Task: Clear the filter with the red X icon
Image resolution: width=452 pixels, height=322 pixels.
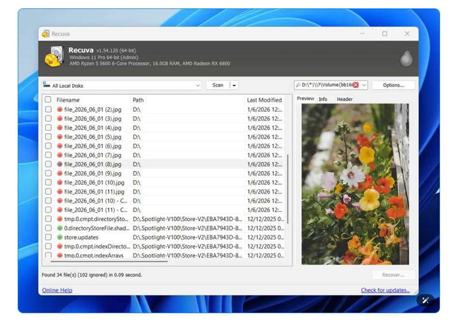Action: click(x=356, y=85)
